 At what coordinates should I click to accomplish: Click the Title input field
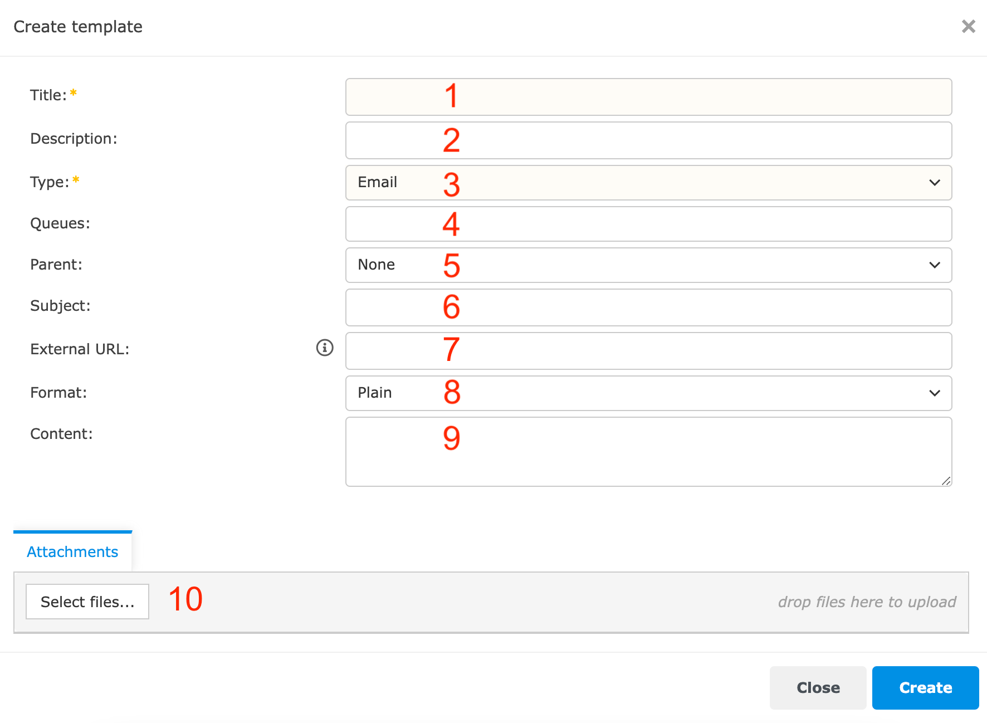point(648,97)
